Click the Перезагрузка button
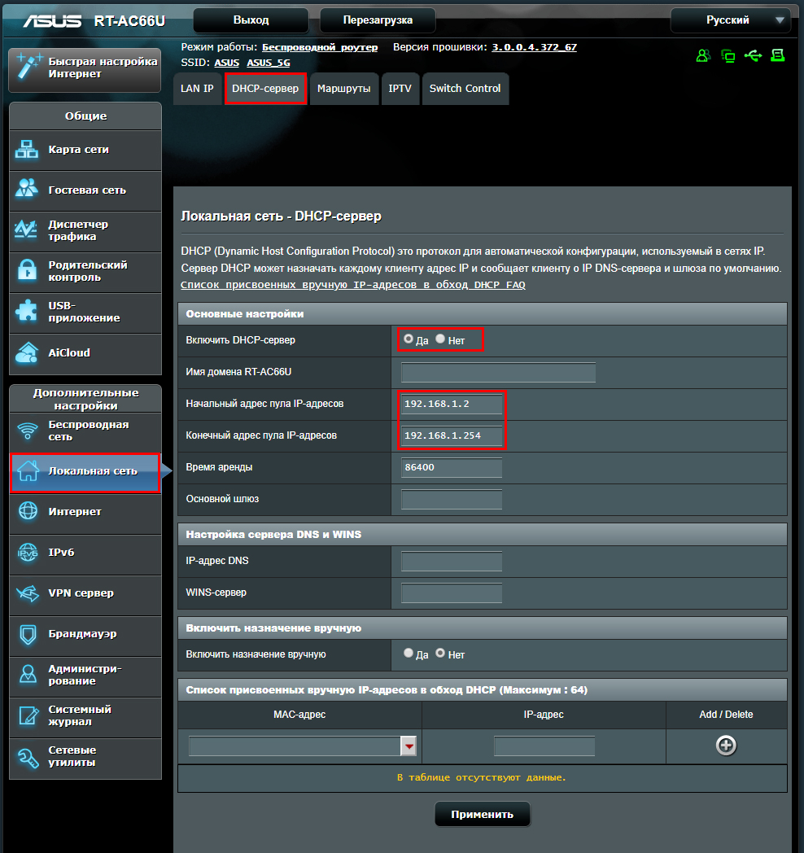The height and width of the screenshot is (853, 804). click(378, 20)
